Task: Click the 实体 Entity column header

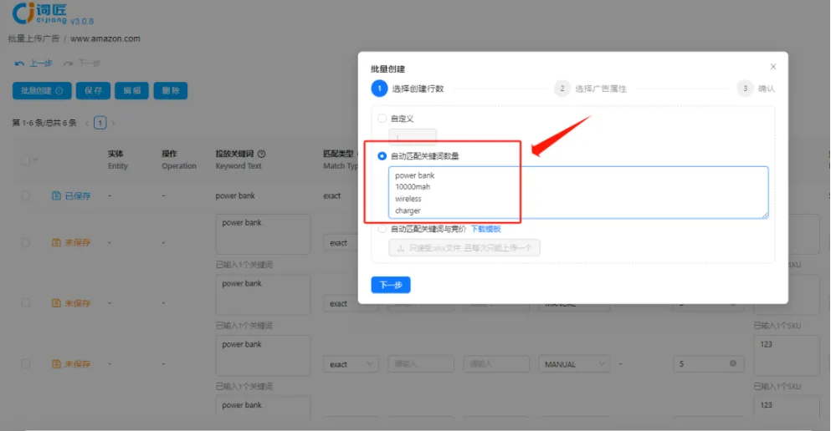Action: pyautogui.click(x=118, y=160)
